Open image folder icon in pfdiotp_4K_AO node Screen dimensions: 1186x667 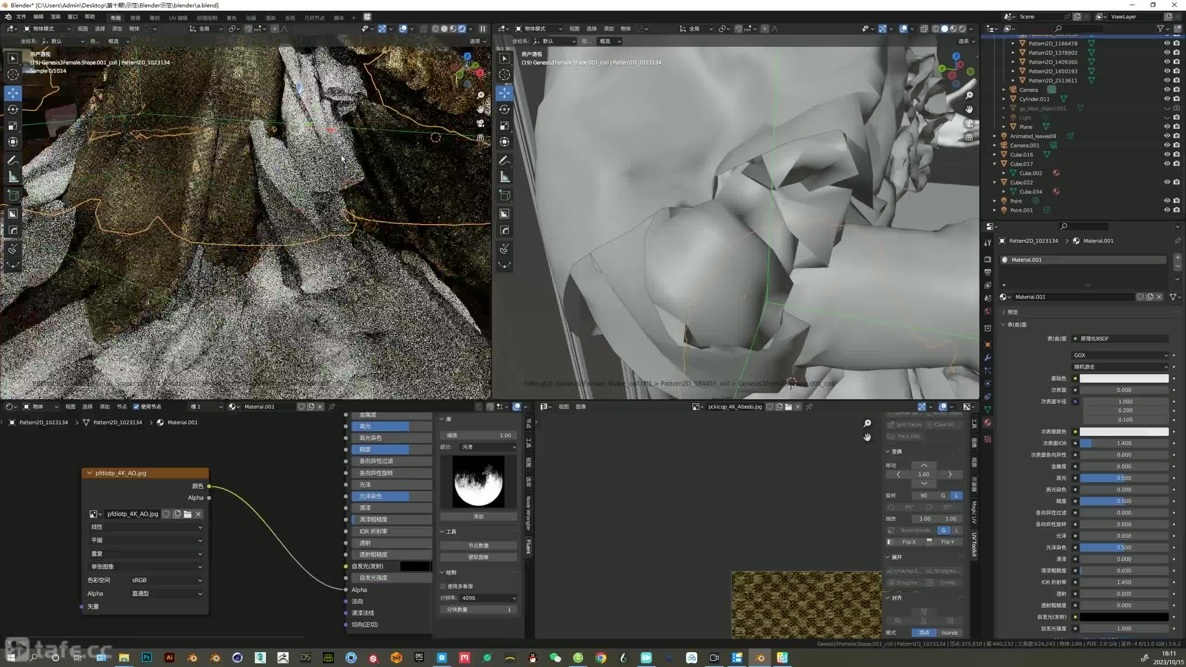point(188,514)
